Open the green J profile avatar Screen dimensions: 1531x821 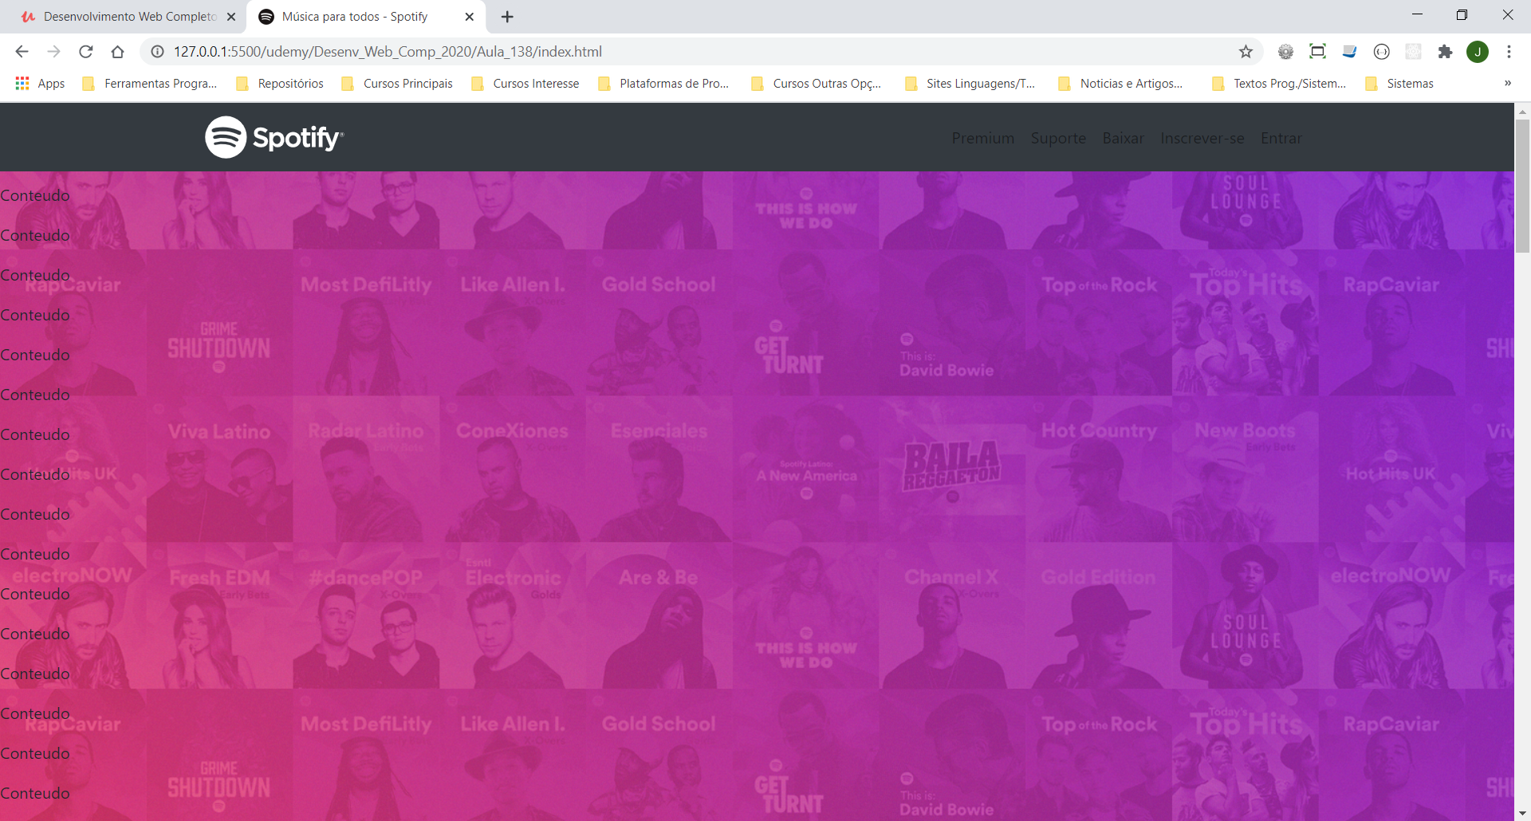point(1478,52)
